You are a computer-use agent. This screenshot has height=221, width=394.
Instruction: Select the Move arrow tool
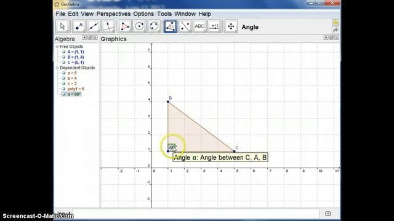(x=62, y=26)
